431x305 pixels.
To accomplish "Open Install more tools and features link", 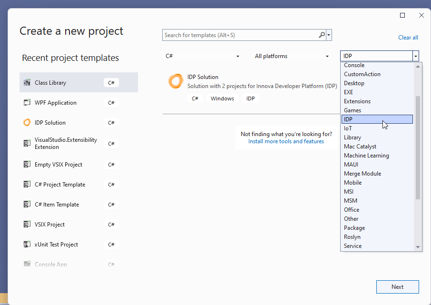I will point(286,141).
